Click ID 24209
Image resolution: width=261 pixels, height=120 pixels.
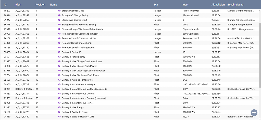(x=7, y=38)
